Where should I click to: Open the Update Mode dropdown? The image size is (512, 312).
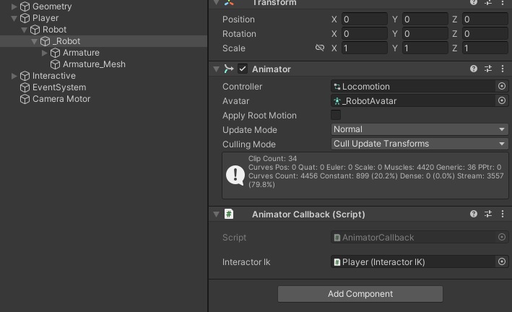pos(419,129)
